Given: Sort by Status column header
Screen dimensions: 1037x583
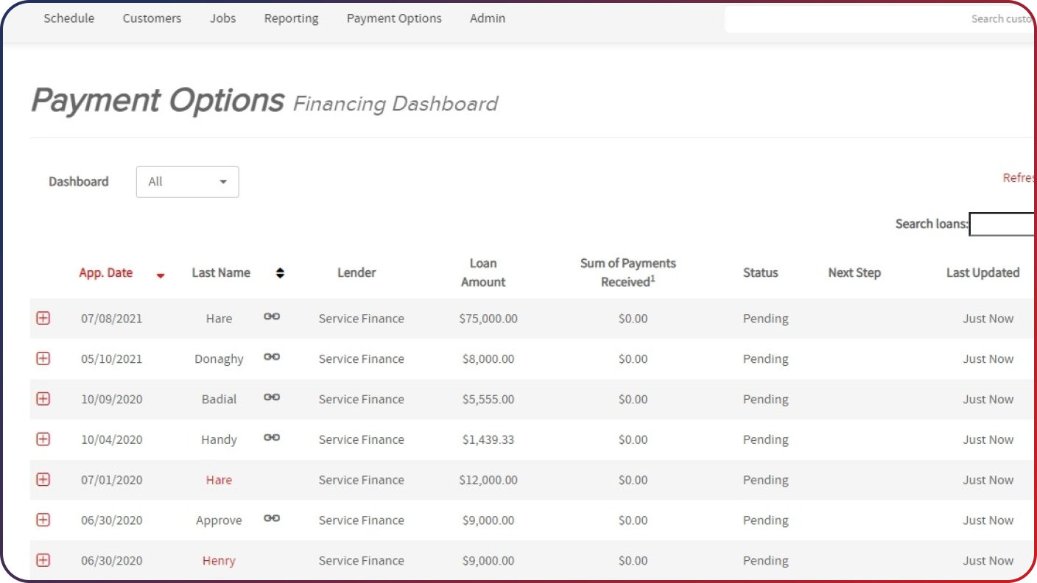Looking at the screenshot, I should pos(761,272).
